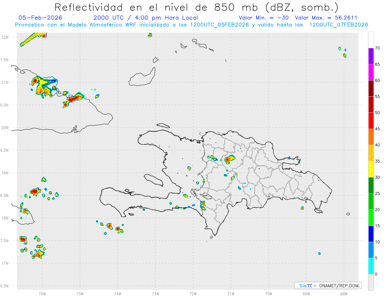The image size is (386, 298).
Task: Click the 'SisTT - ONAMET/REP.DOM.' credit box
Action: coord(328,285)
